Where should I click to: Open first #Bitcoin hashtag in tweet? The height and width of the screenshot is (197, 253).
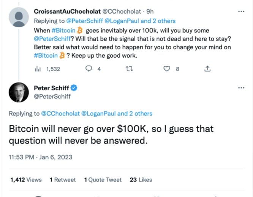pos(63,30)
